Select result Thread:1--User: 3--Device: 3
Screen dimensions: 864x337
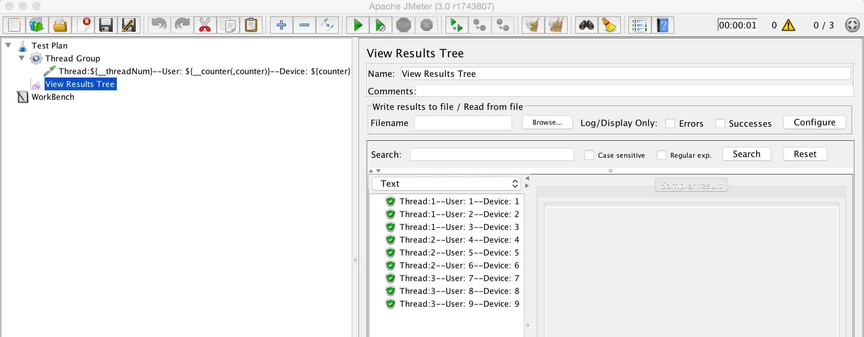[459, 227]
